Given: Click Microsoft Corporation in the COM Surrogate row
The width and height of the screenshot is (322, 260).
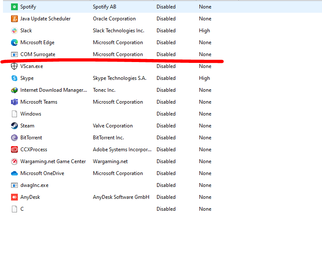Looking at the screenshot, I should point(118,54).
